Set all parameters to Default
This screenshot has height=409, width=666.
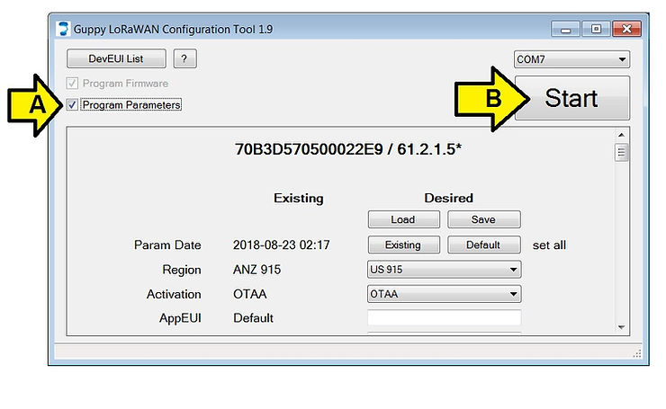click(484, 245)
